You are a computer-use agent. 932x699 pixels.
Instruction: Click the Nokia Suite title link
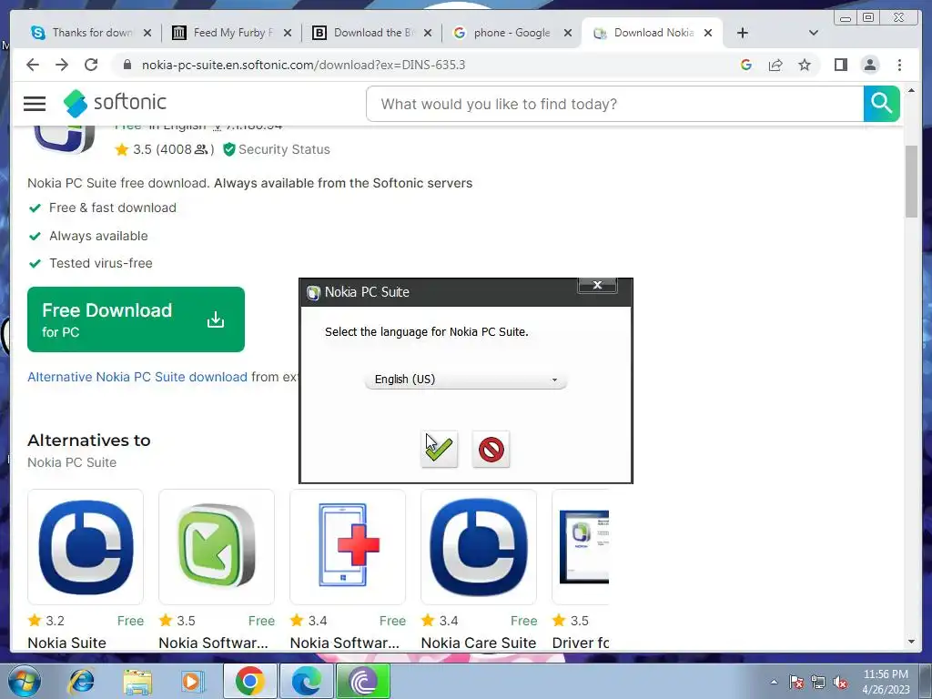coord(67,643)
